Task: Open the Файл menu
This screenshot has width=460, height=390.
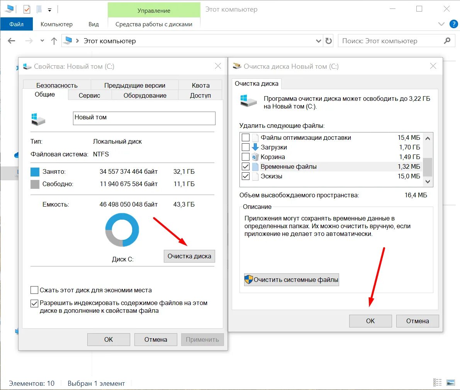Action: tap(17, 24)
